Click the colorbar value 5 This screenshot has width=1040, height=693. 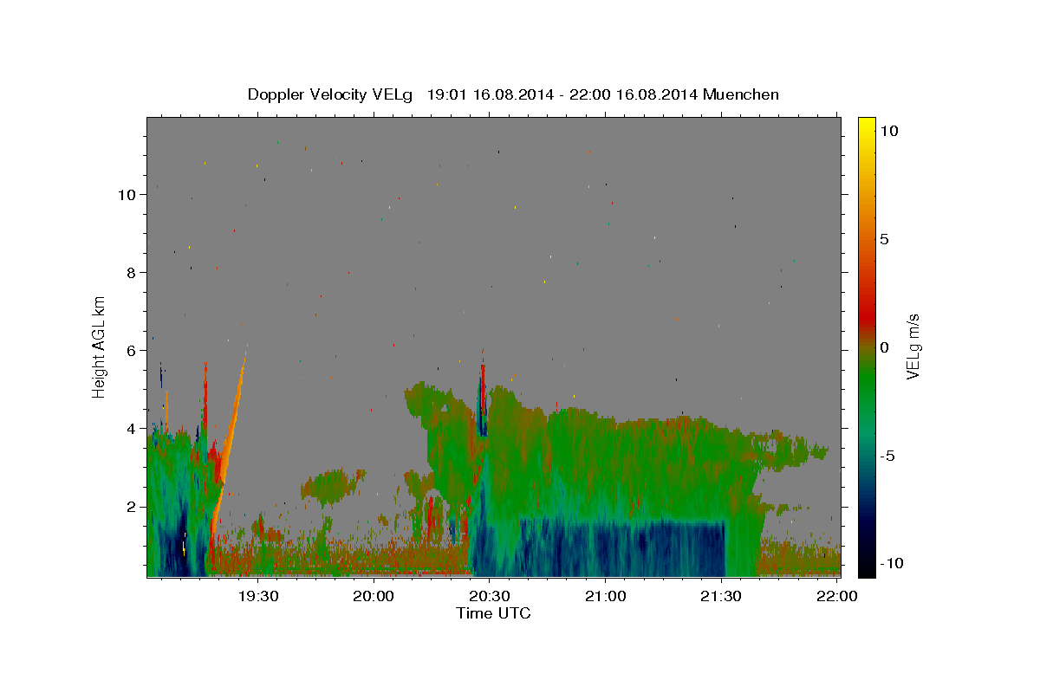[x=884, y=239]
